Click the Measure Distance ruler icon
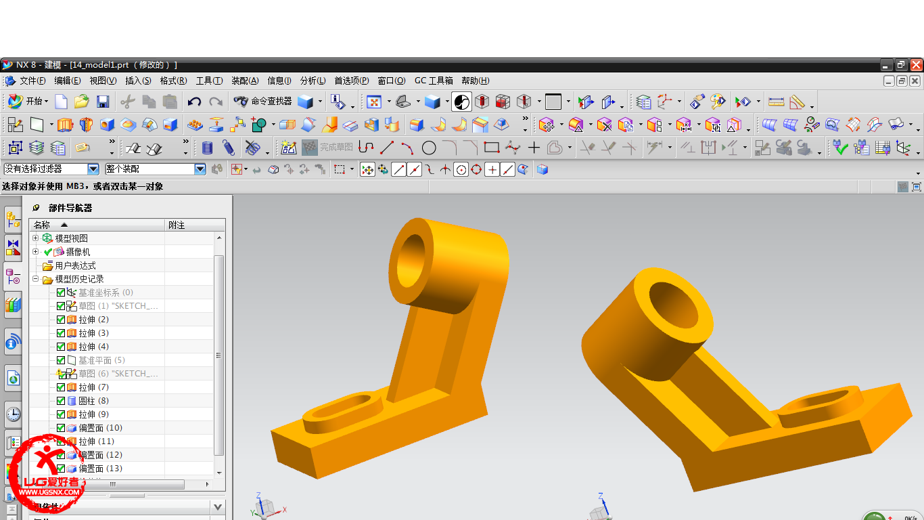This screenshot has width=924, height=520. 777,102
